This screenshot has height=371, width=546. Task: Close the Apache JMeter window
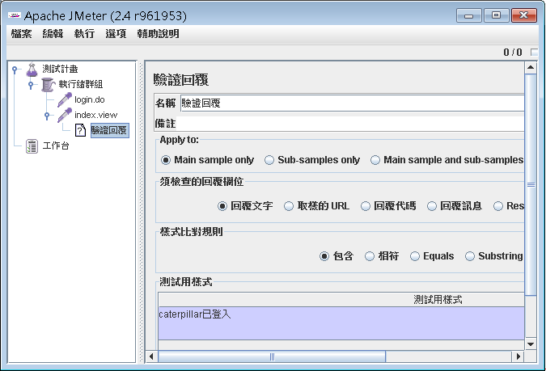pyautogui.click(x=523, y=15)
